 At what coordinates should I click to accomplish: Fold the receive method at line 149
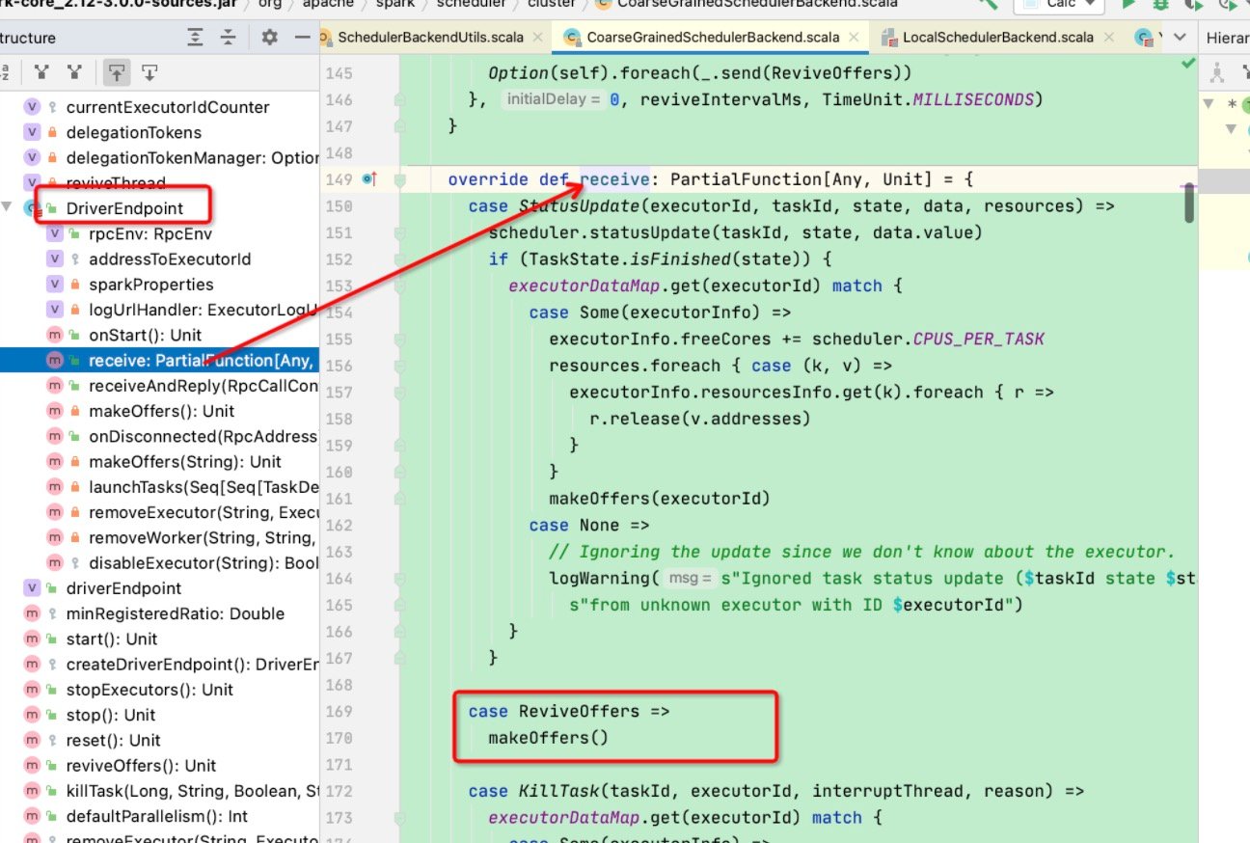[x=399, y=179]
